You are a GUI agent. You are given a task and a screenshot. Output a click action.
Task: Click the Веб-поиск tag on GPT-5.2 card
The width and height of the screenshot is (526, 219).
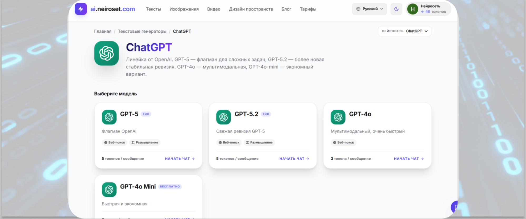click(x=229, y=142)
